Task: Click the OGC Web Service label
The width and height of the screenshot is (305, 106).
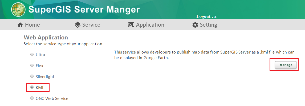Action: (52, 99)
